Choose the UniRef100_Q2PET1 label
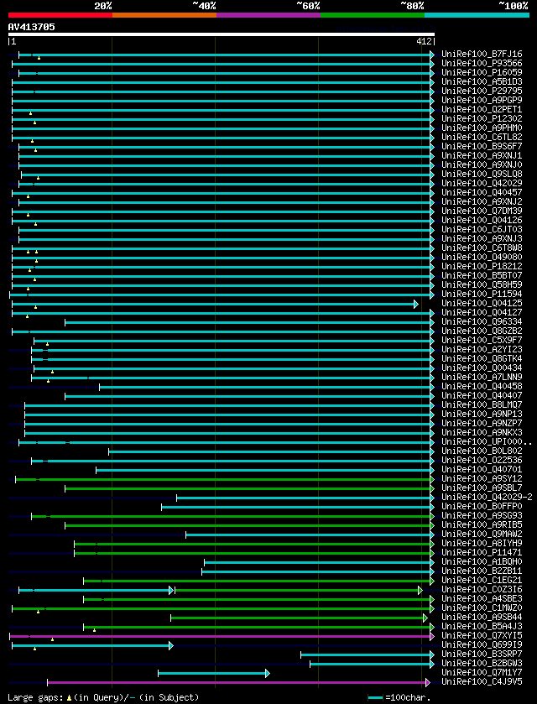The height and width of the screenshot is (704, 537). pyautogui.click(x=482, y=110)
